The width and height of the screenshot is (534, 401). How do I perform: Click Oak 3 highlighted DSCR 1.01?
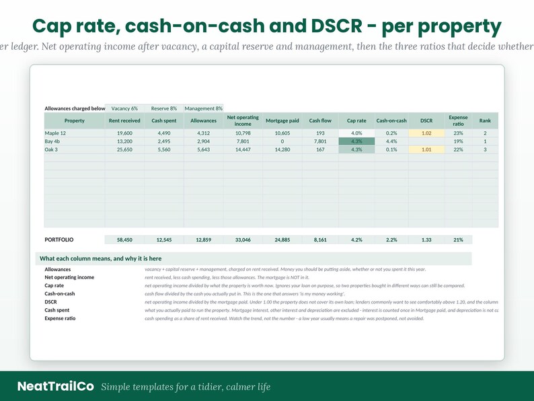[426, 149]
